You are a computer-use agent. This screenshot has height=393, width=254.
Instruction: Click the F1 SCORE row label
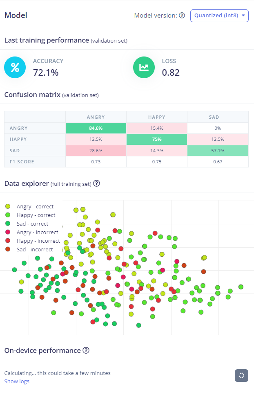[x=22, y=162]
